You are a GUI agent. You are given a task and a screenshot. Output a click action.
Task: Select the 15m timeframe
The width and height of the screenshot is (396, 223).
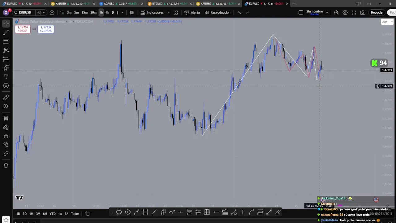coord(84,12)
